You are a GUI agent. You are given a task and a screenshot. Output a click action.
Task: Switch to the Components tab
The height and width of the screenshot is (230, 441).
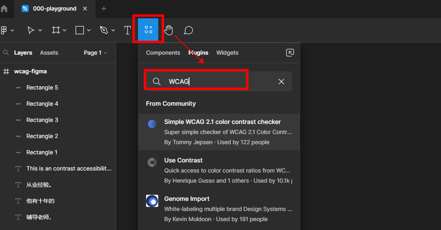pos(163,53)
